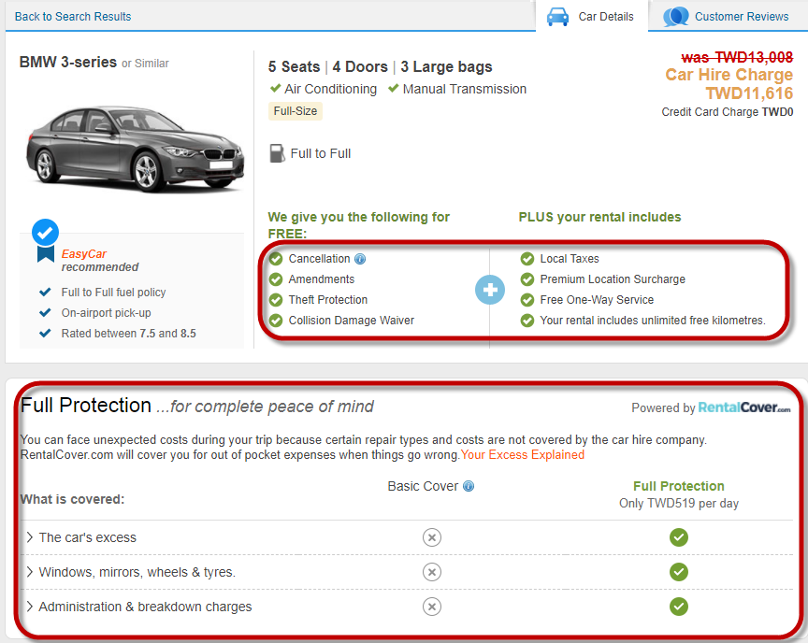This screenshot has width=808, height=643.
Task: Click Full Protection check for administration row
Action: (679, 607)
